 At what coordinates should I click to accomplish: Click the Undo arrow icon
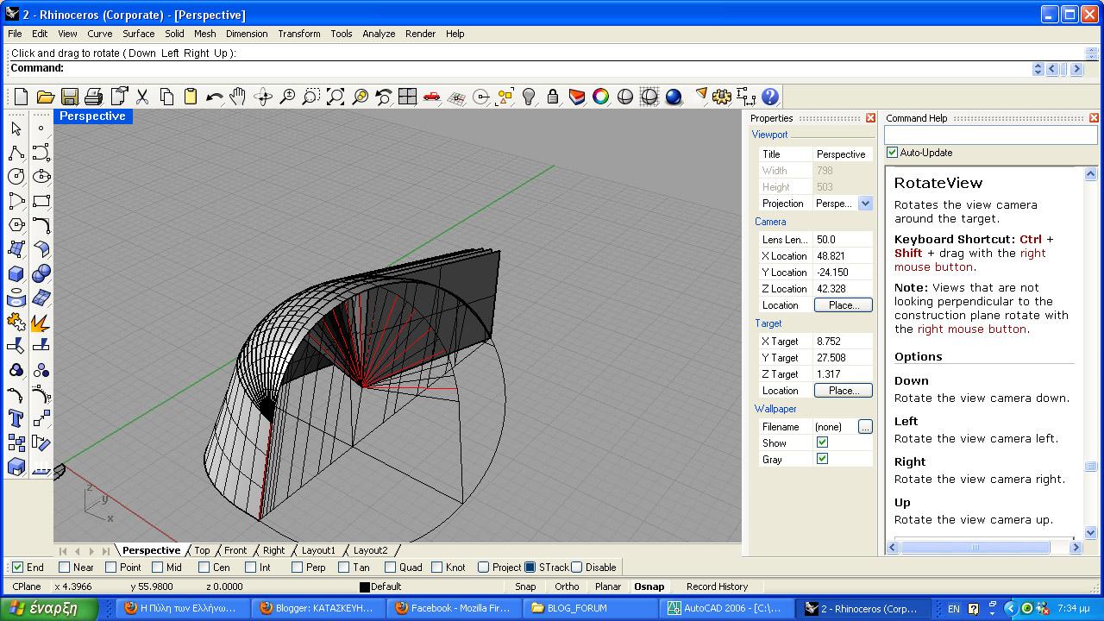[x=215, y=97]
